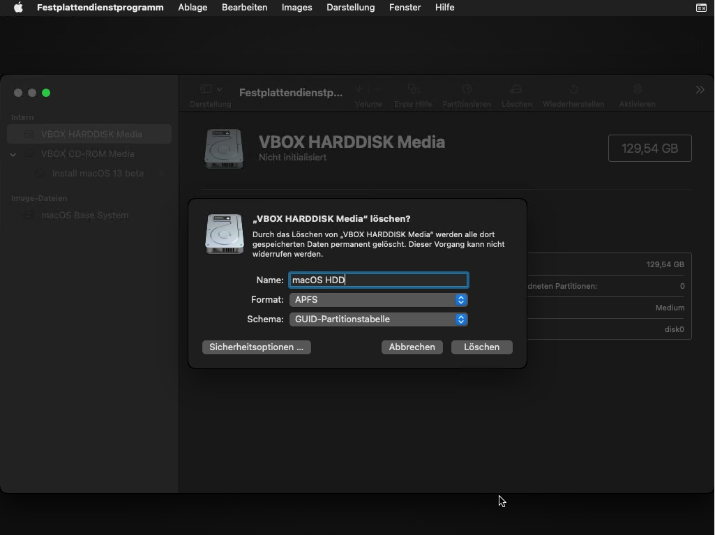Open Sicherheitsoptionen settings

[x=256, y=347]
